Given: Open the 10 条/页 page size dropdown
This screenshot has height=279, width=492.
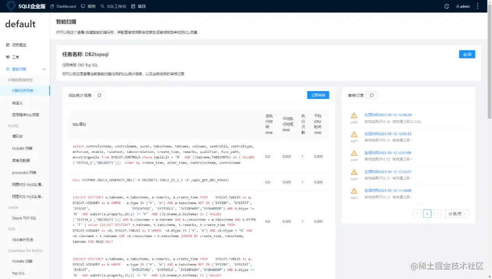Looking at the screenshot, I should coord(457,214).
